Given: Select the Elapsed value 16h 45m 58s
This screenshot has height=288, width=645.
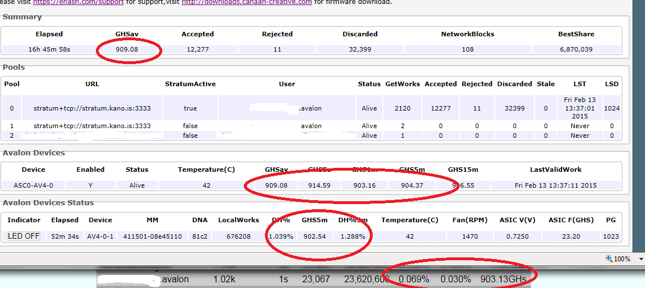Looking at the screenshot, I should (49, 49).
